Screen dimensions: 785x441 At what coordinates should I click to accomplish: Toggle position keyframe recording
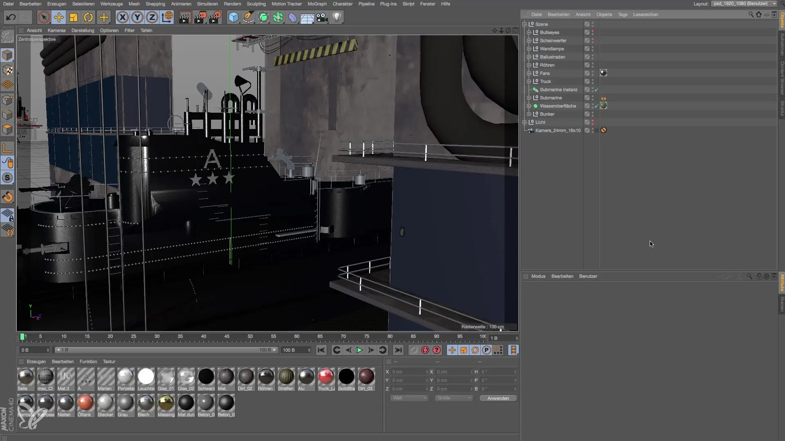pyautogui.click(x=452, y=350)
